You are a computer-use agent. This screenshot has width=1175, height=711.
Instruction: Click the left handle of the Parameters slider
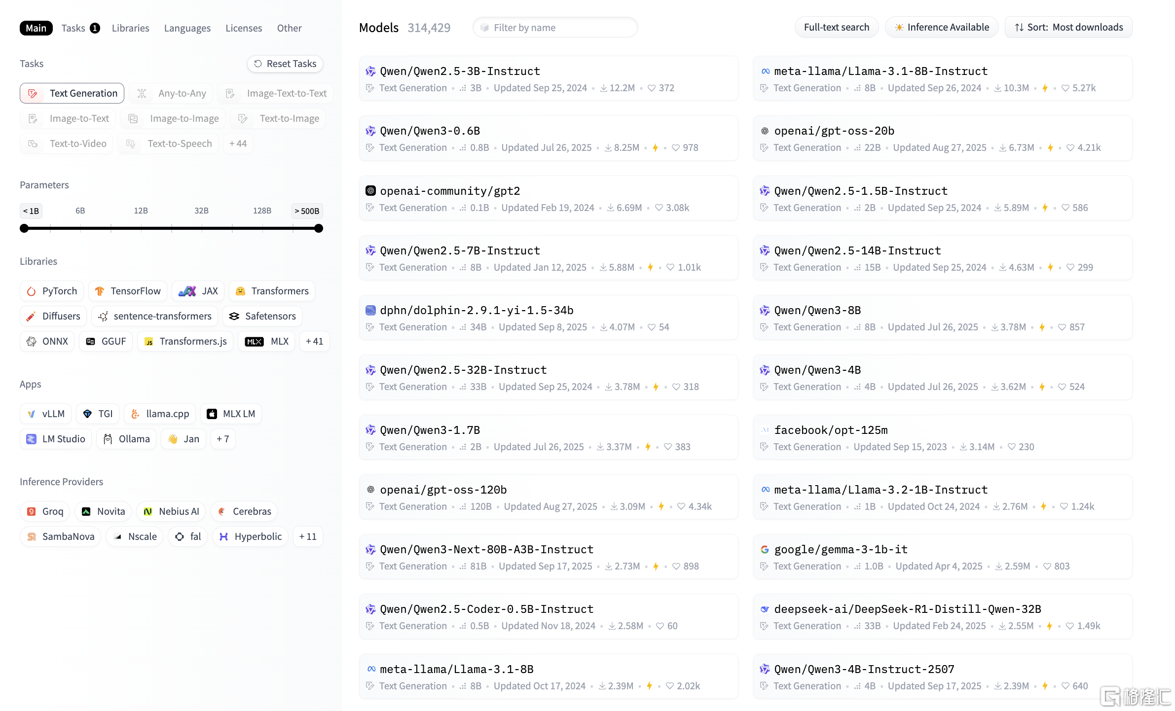24,228
